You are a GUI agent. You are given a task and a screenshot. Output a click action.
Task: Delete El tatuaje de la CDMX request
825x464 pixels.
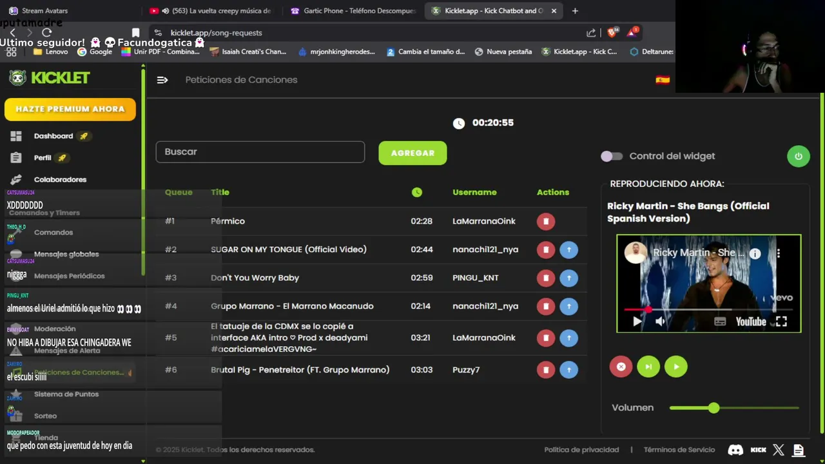(545, 338)
